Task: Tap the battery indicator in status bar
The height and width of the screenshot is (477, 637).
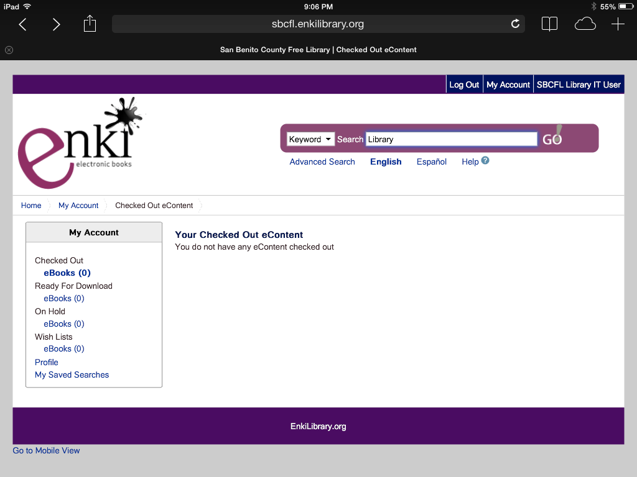Action: (626, 6)
